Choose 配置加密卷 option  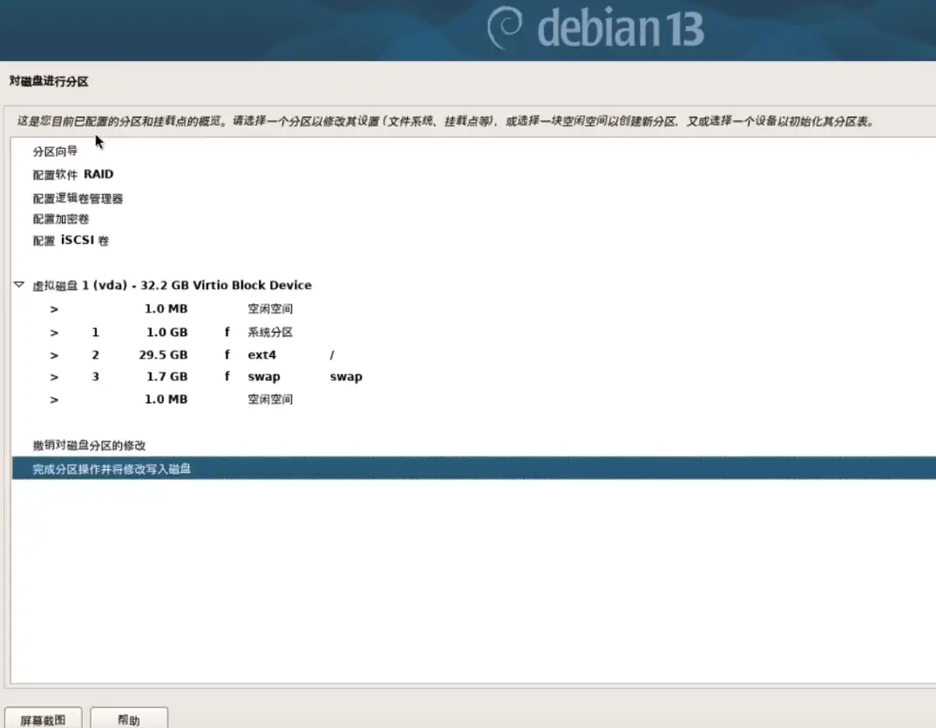pos(61,219)
